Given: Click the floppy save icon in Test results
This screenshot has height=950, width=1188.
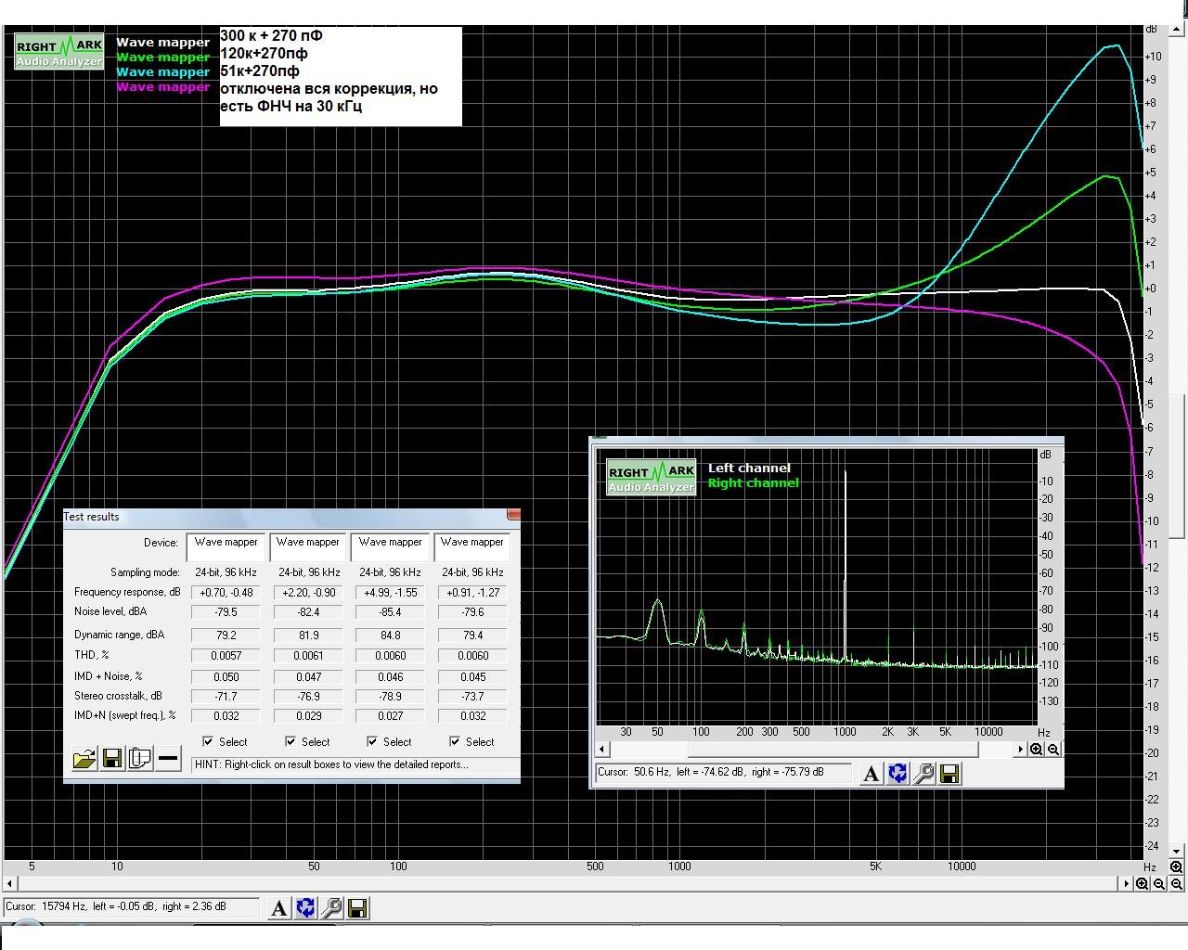Looking at the screenshot, I should point(111,760).
